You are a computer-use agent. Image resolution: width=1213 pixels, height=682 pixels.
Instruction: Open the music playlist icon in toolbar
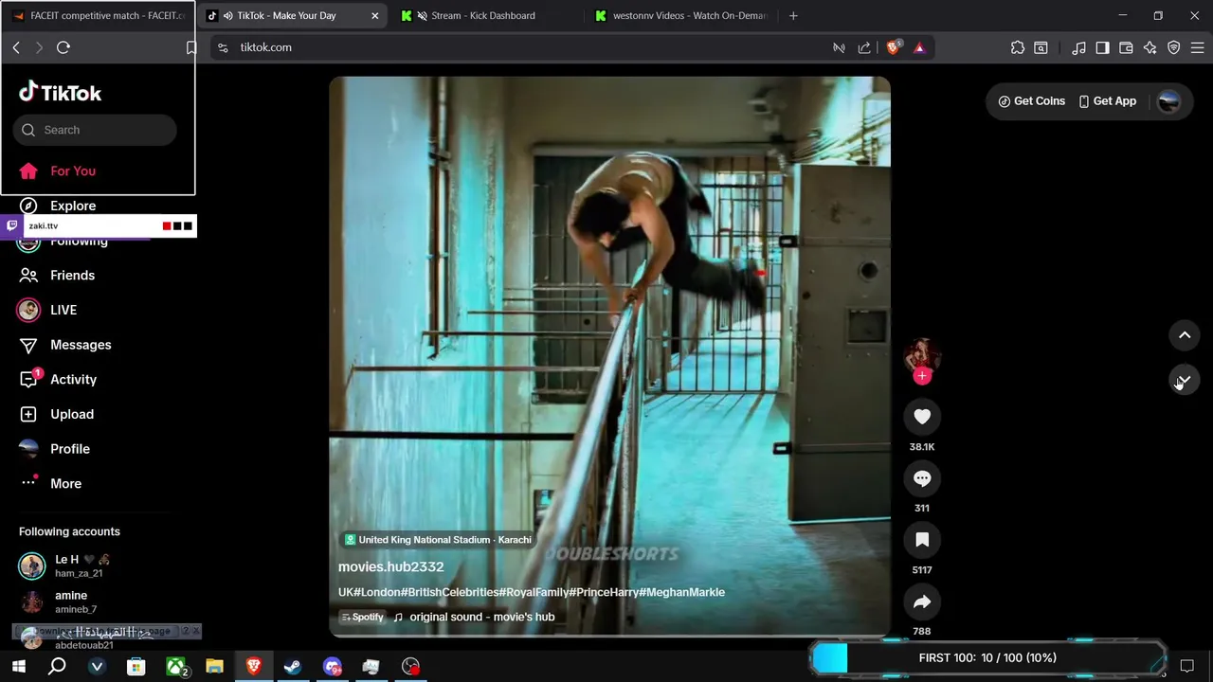[x=1078, y=47]
